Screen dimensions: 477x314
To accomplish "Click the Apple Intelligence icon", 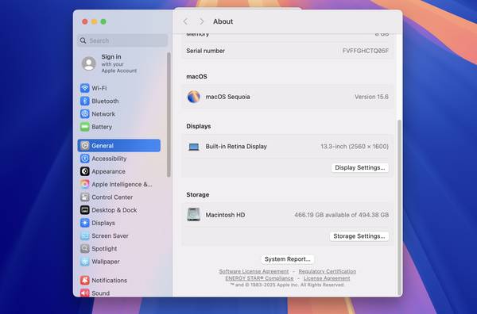I will 85,184.
